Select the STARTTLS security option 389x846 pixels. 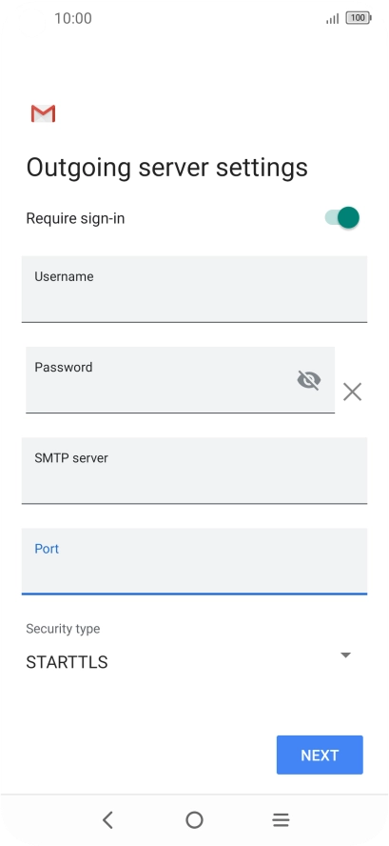67,662
